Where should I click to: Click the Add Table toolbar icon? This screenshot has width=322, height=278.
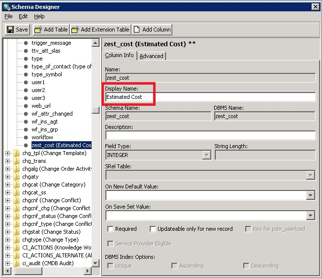38,30
